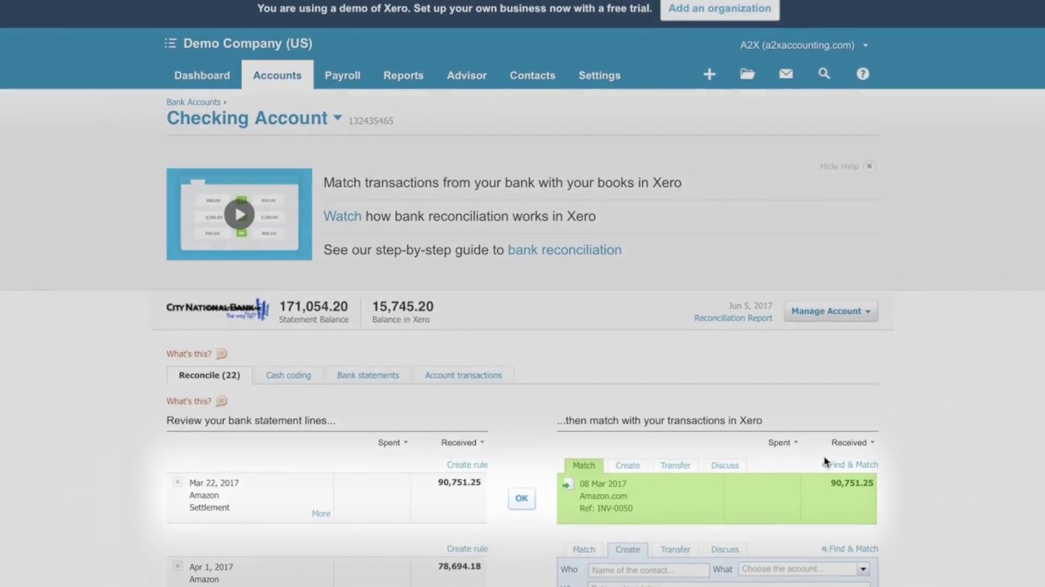Open the Payroll menu

click(x=342, y=75)
